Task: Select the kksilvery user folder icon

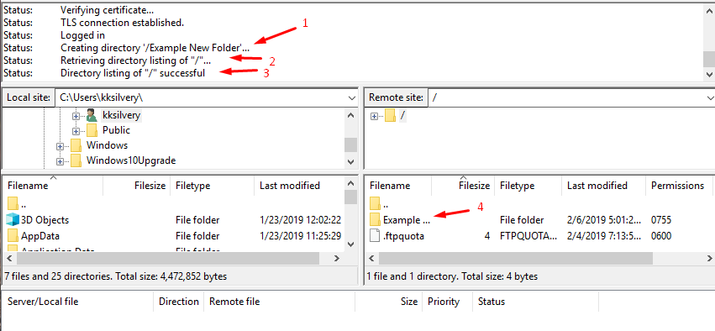Action: (x=92, y=115)
